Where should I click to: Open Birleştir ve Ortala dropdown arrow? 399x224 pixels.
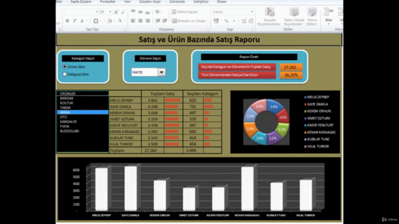(208, 21)
